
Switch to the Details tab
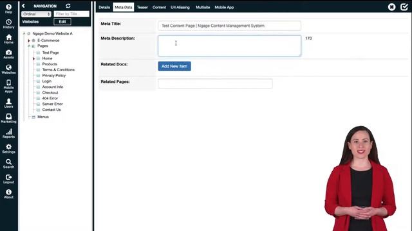[x=104, y=7]
